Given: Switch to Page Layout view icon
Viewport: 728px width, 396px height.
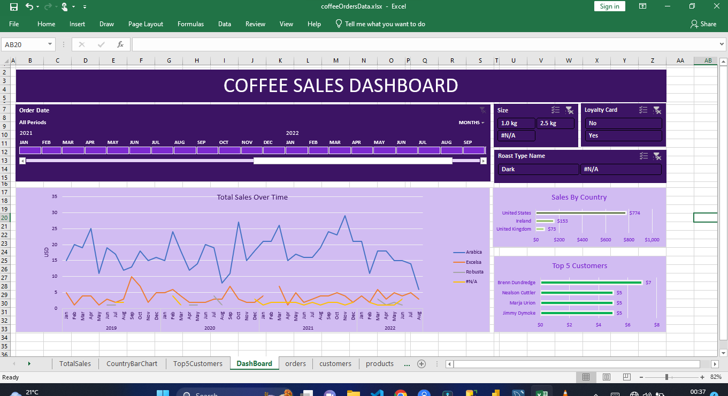Looking at the screenshot, I should coord(606,377).
